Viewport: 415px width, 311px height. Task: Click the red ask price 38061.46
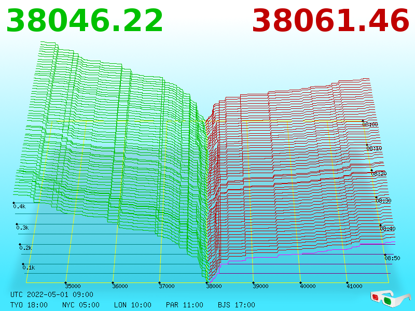coord(330,20)
